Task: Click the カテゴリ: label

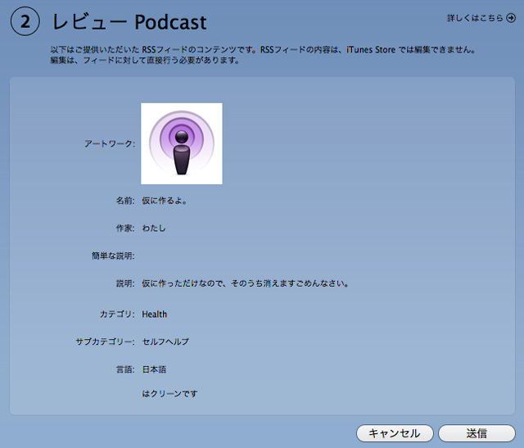Action: [x=117, y=315]
